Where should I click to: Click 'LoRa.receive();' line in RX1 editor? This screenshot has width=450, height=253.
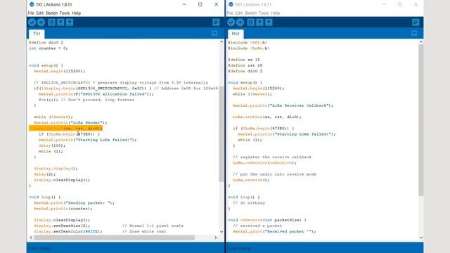tap(251, 180)
